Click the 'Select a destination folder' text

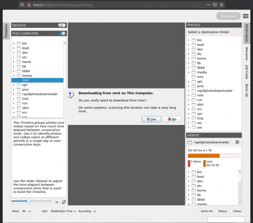[x=208, y=32]
